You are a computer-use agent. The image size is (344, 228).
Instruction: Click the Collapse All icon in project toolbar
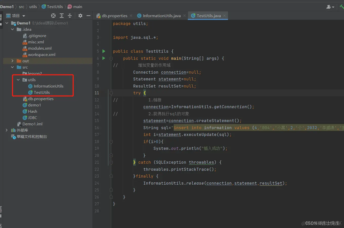click(70, 16)
